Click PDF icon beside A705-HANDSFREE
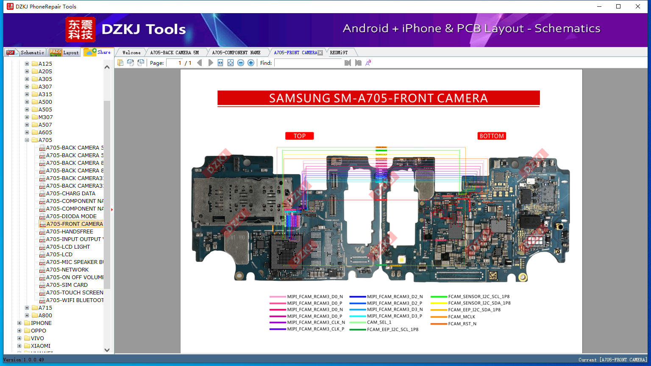 (42, 232)
